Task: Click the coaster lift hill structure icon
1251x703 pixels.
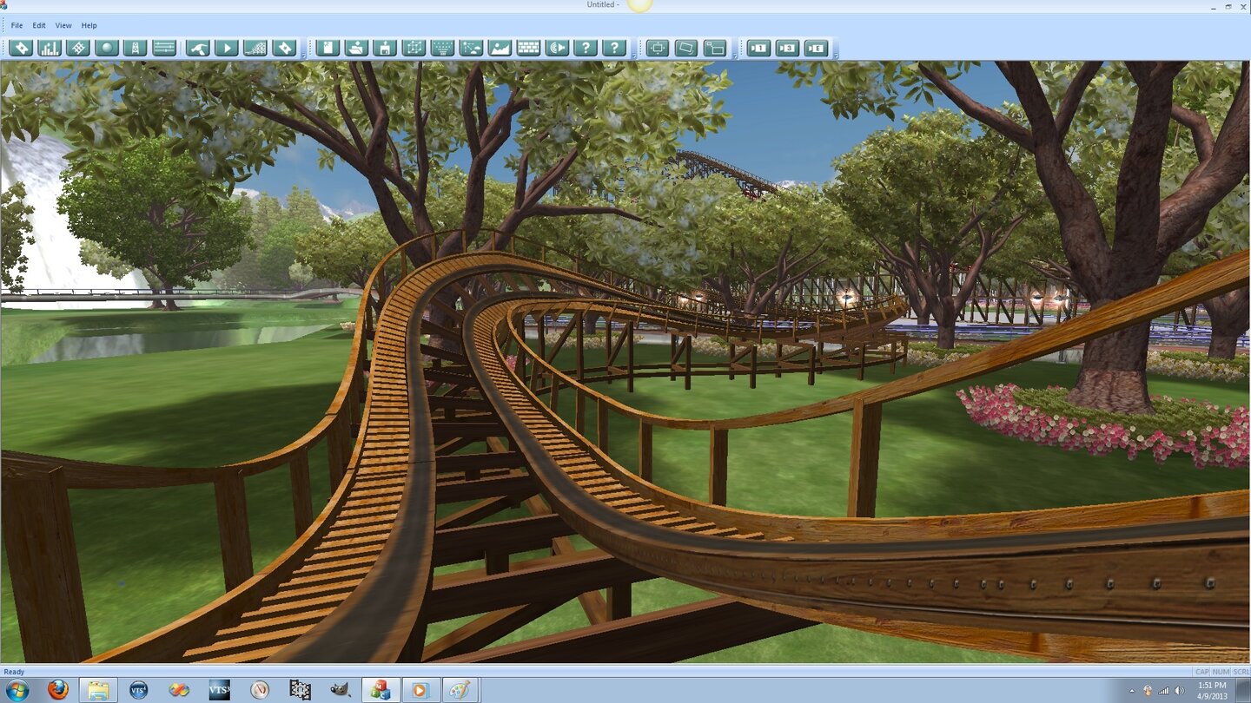Action: point(255,48)
